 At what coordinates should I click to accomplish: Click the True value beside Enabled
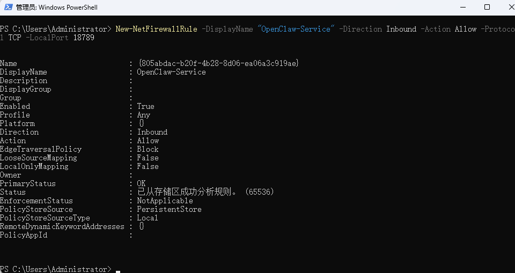tap(145, 106)
